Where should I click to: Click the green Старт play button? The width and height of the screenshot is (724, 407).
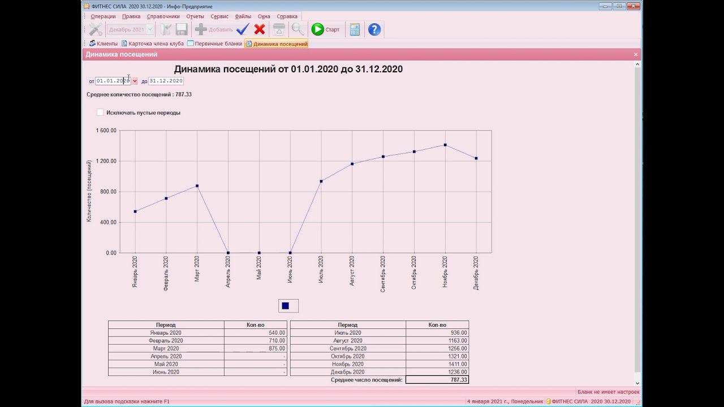[x=326, y=29]
